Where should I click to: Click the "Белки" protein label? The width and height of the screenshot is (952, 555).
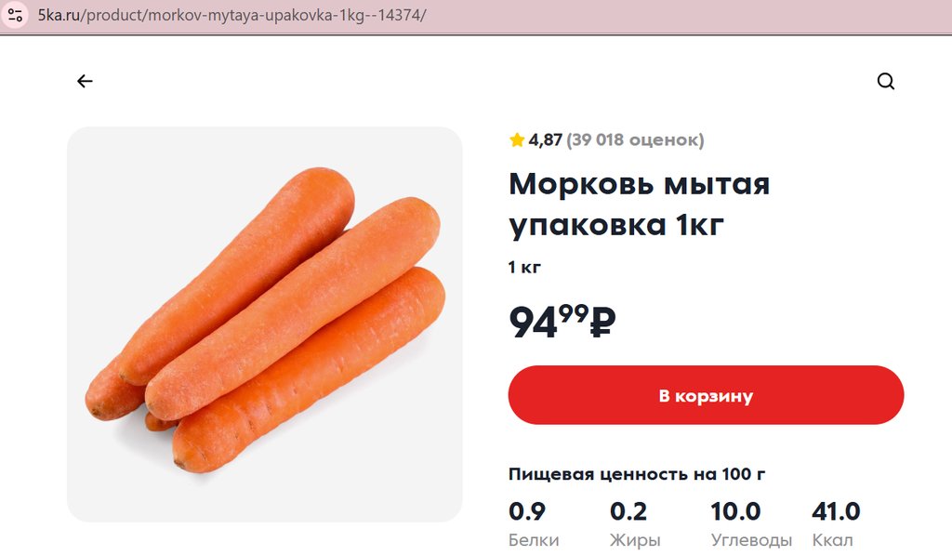coord(534,540)
